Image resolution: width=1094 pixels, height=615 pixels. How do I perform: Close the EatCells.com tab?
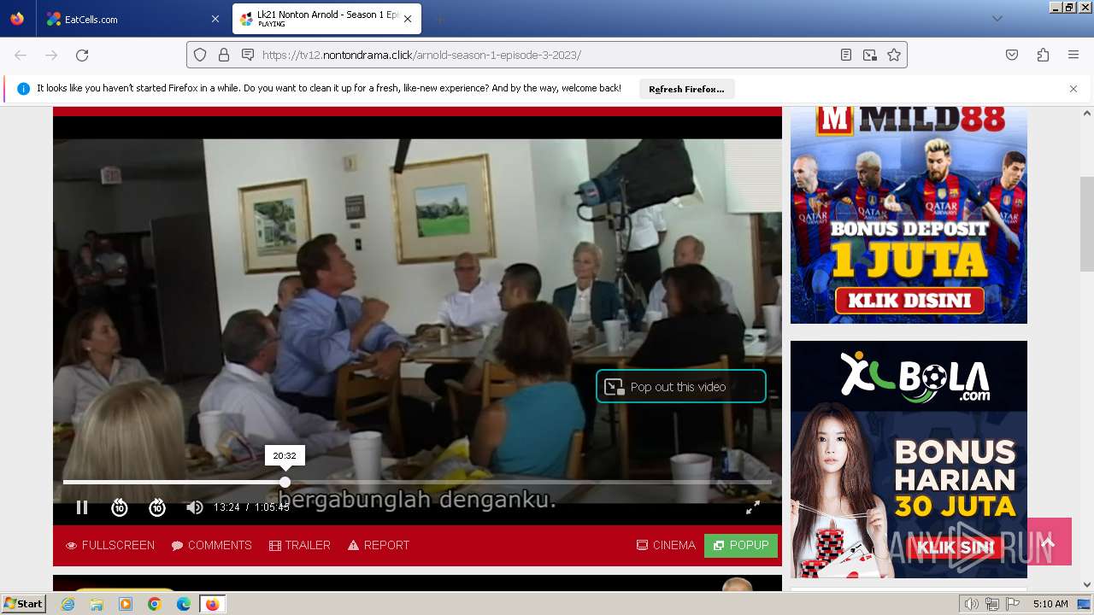[215, 19]
